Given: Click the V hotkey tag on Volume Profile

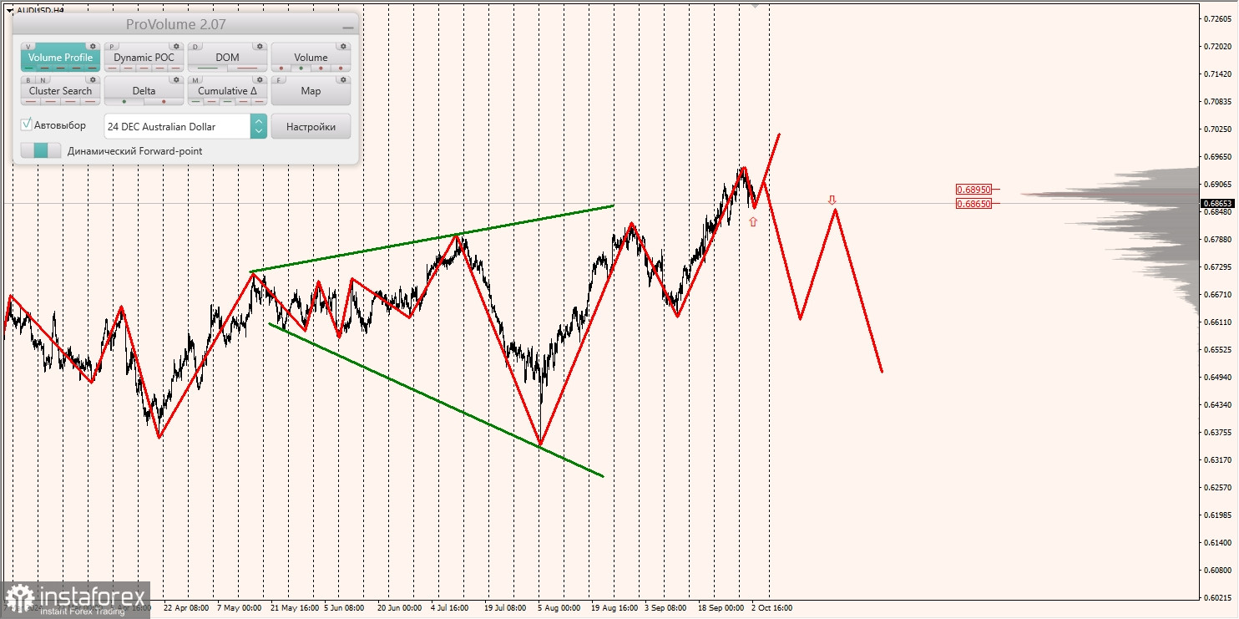Looking at the screenshot, I should [x=28, y=47].
